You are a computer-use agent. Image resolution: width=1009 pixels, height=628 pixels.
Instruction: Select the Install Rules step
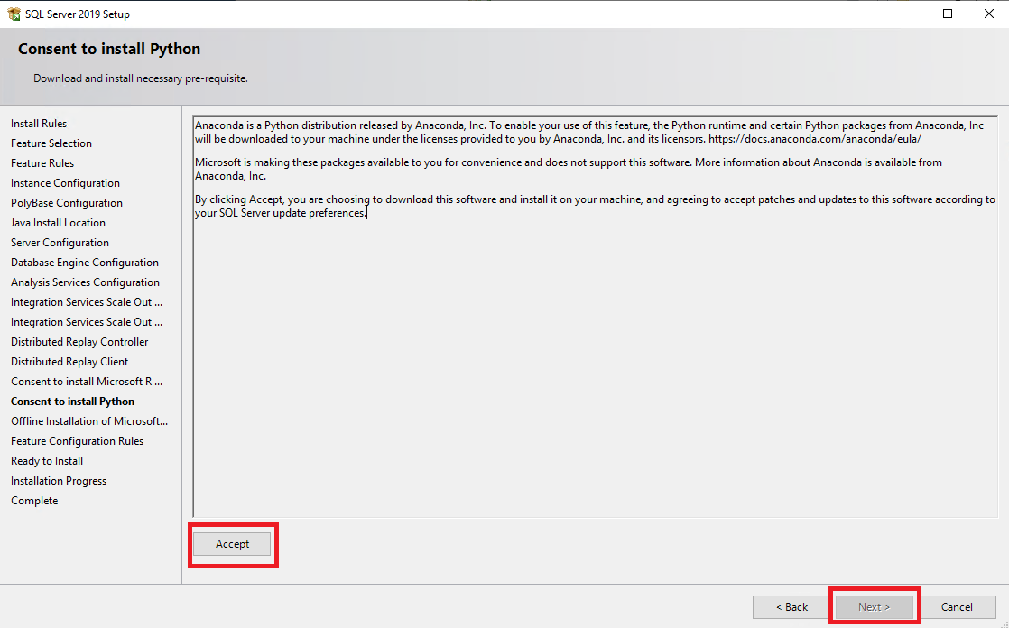tap(39, 124)
